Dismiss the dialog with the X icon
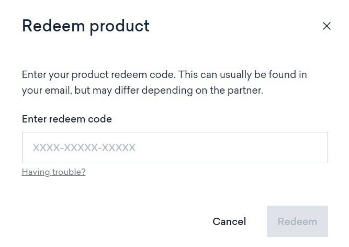349x247 pixels. point(327,26)
